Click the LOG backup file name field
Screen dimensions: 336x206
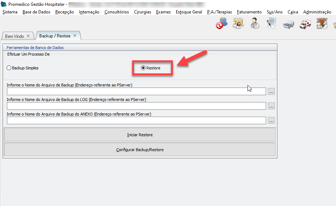pyautogui.click(x=137, y=106)
